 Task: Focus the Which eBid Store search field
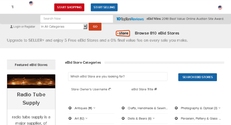pos(118,77)
